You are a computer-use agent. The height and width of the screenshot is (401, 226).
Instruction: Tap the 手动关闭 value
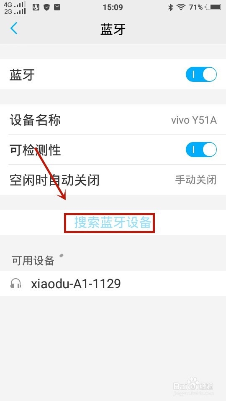tap(196, 180)
